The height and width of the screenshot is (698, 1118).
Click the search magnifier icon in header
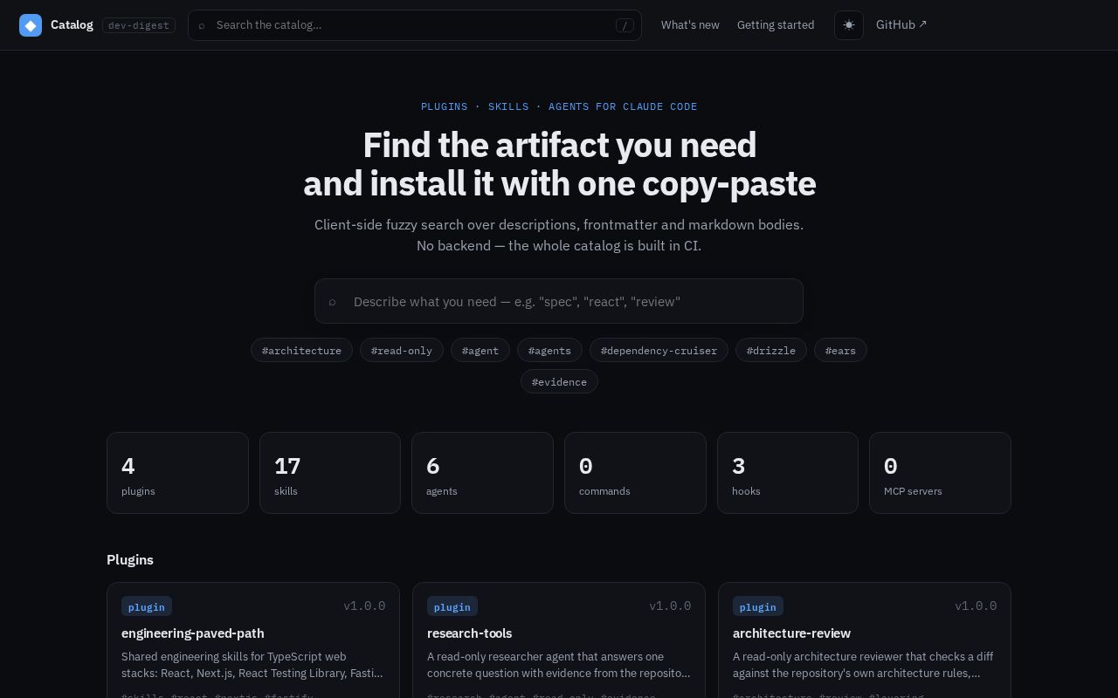coord(202,25)
